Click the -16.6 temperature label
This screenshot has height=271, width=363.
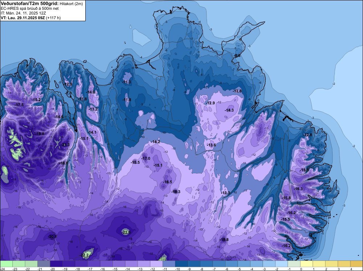pos(64,163)
